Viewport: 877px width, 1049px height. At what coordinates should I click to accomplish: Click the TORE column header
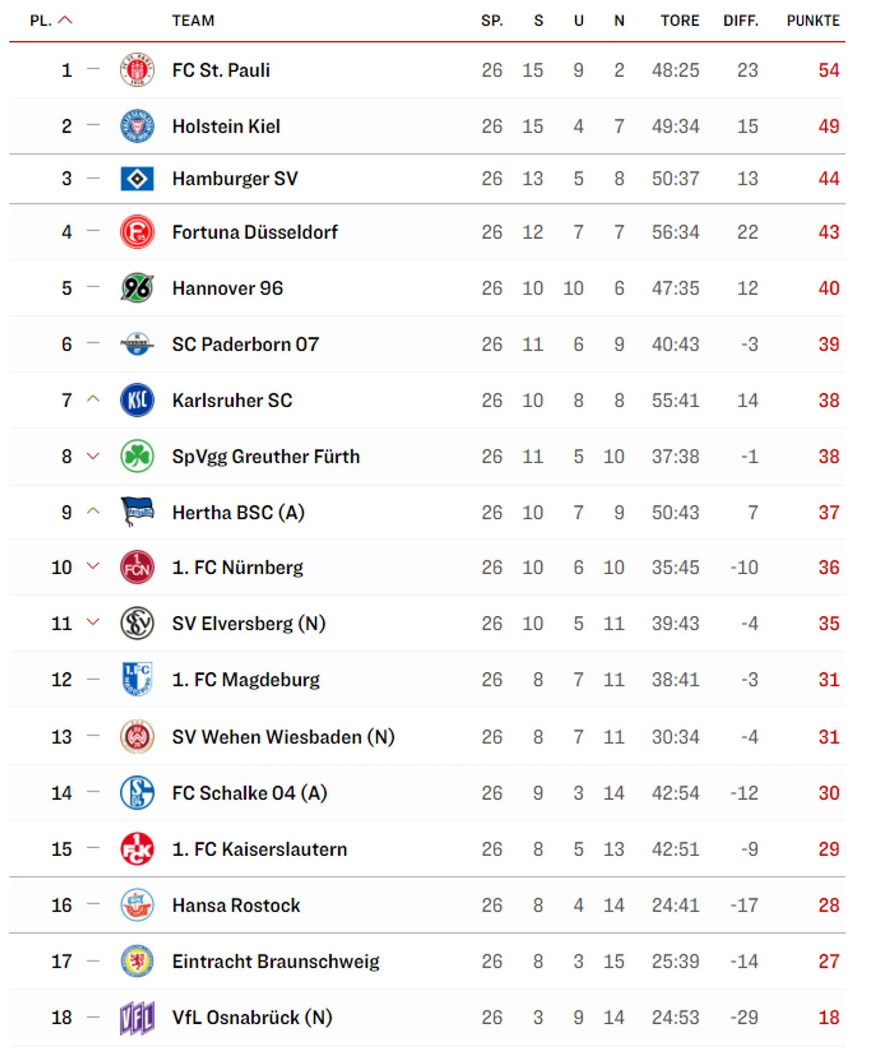coord(680,20)
